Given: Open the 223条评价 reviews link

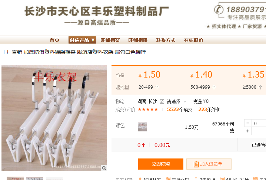Looking at the screenshot, I should click(209, 109).
